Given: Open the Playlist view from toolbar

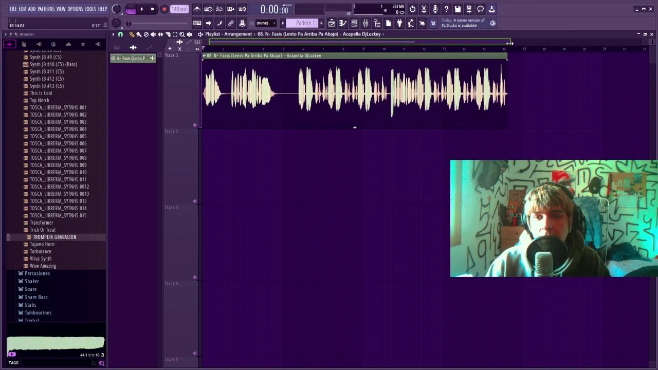Looking at the screenshot, I should [x=332, y=23].
